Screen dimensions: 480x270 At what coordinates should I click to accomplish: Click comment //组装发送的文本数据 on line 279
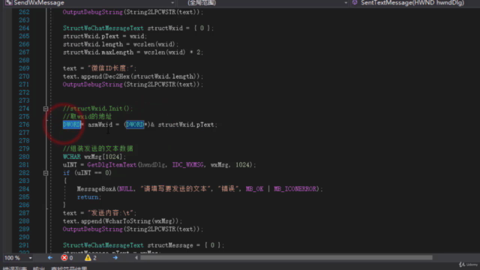pos(98,148)
